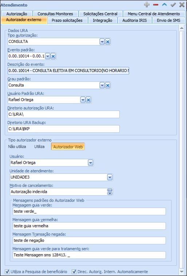This screenshot has height=276, width=187.
Task: Uncheck Direc. Autoriz. Intern. Automaticamente
Action: [x=74, y=272]
